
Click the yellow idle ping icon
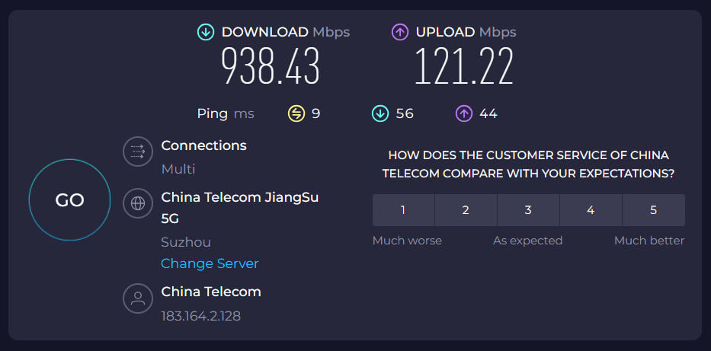[x=296, y=113]
